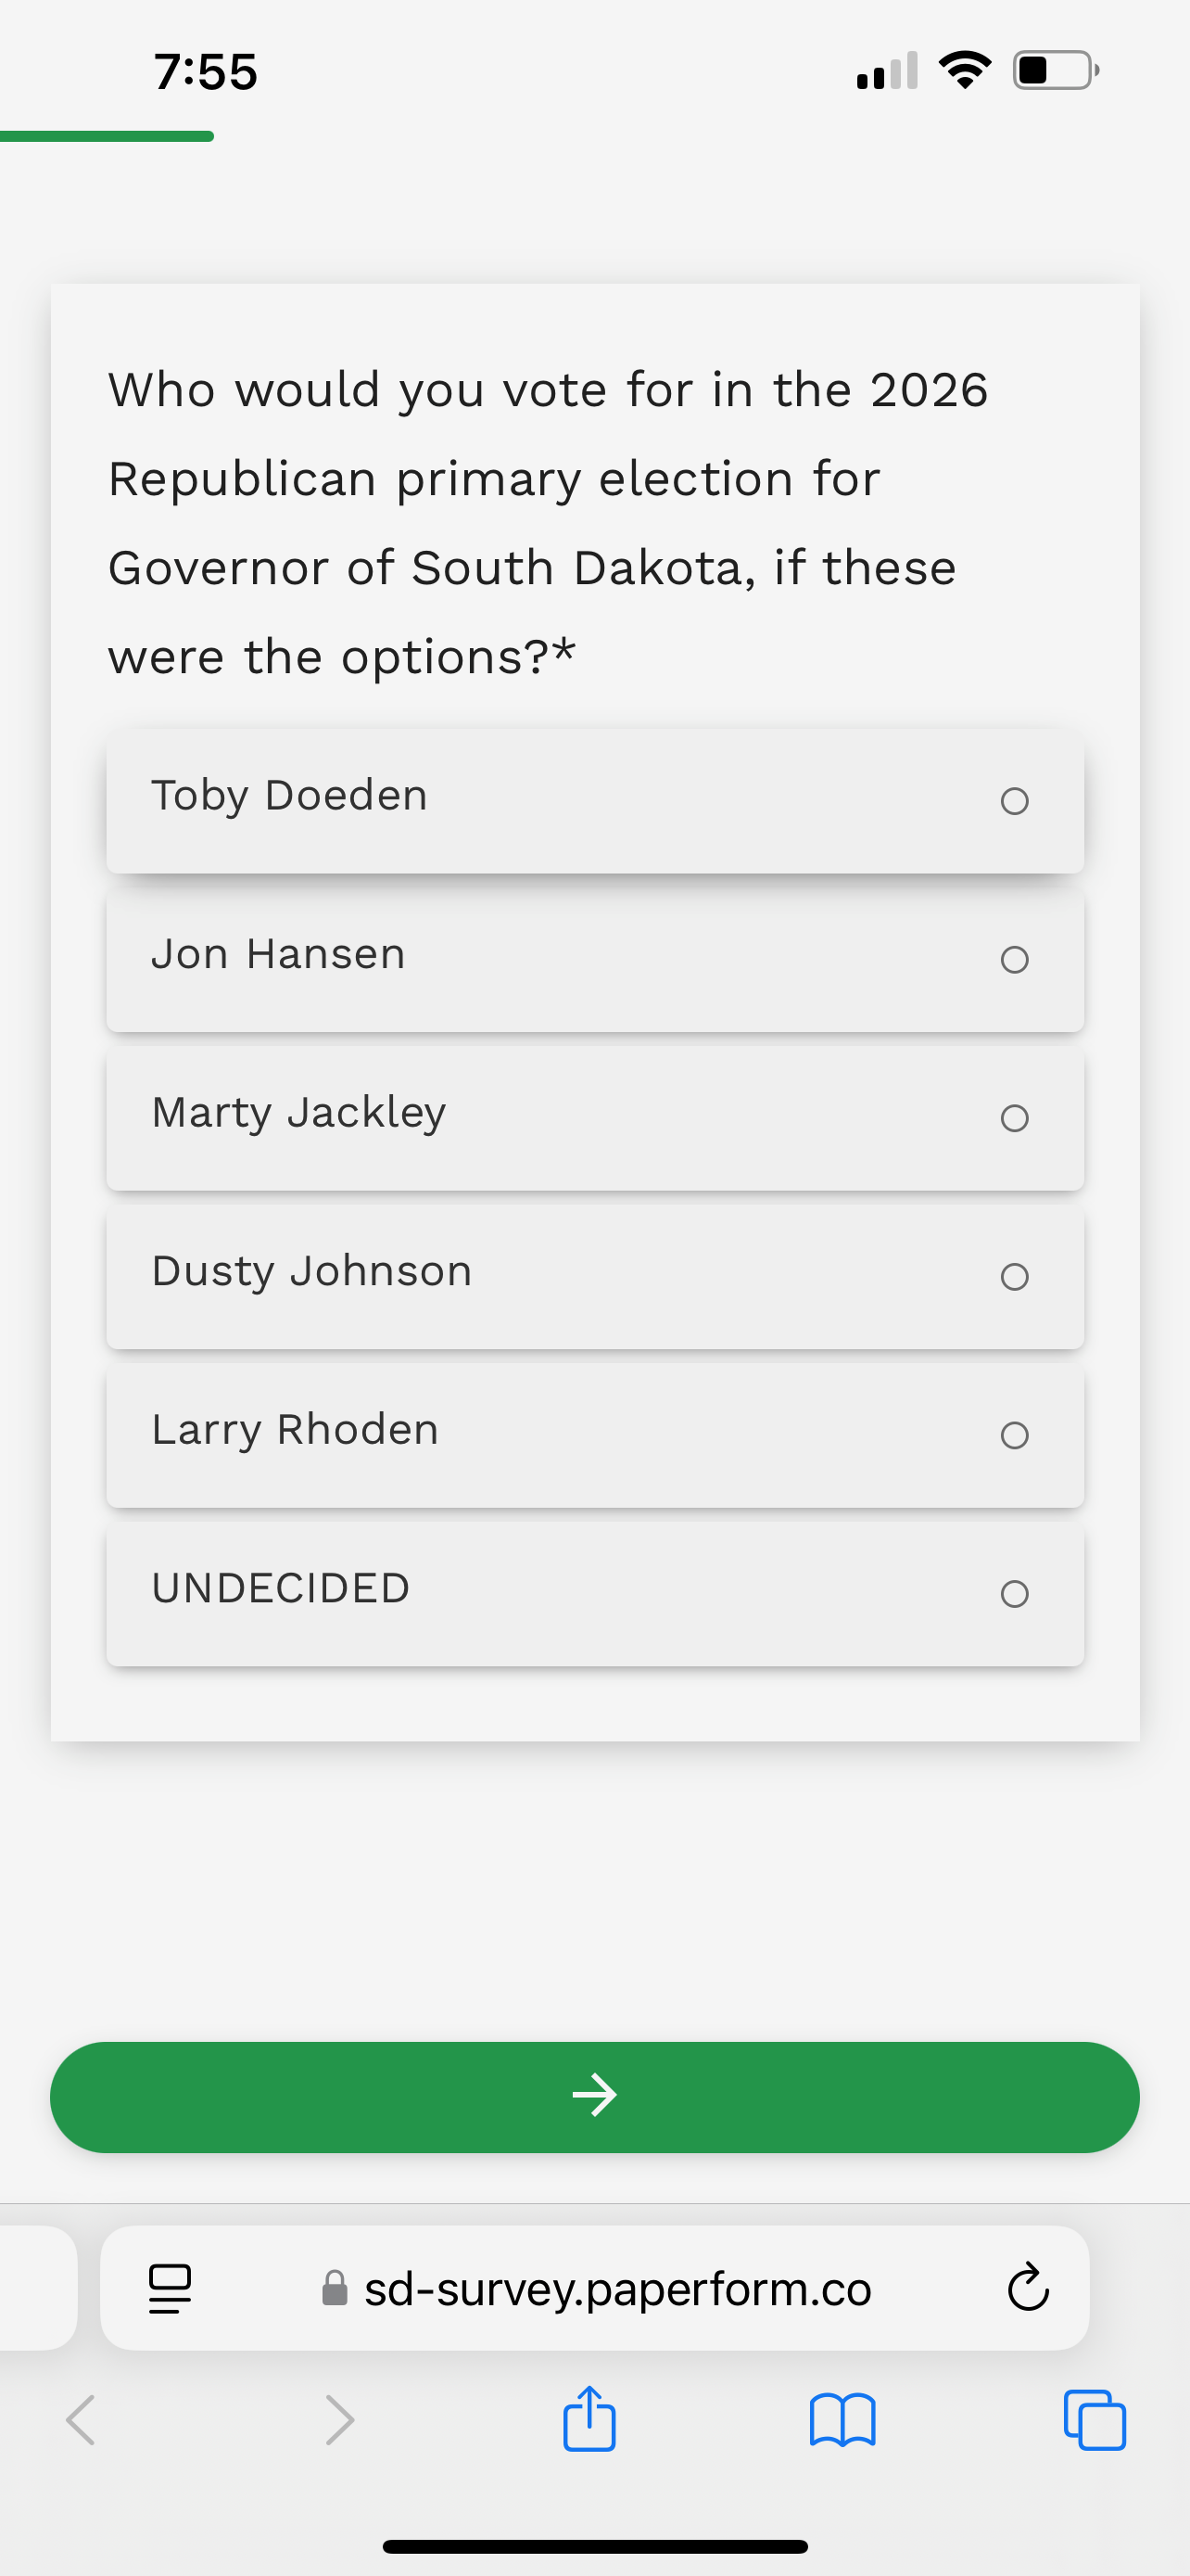Open Safari bookmarks book icon
Viewport: 1190px width, 2576px height.
click(x=842, y=2420)
